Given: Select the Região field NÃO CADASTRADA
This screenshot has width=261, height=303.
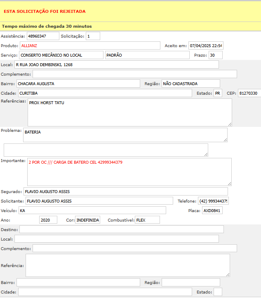Looking at the screenshot, I should 190,84.
